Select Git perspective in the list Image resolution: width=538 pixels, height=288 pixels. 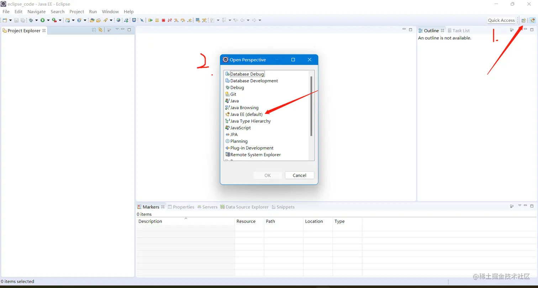click(x=231, y=94)
